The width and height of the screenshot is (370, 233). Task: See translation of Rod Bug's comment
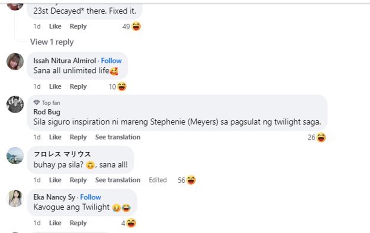tap(117, 137)
